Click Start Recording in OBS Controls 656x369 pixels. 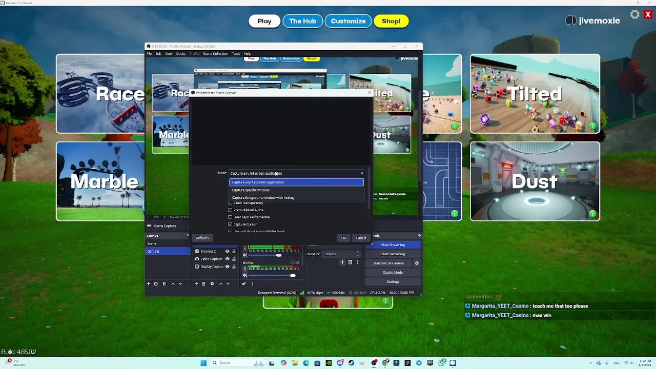click(393, 254)
